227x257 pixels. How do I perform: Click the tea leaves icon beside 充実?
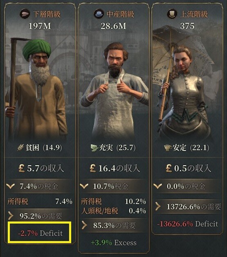click(94, 148)
